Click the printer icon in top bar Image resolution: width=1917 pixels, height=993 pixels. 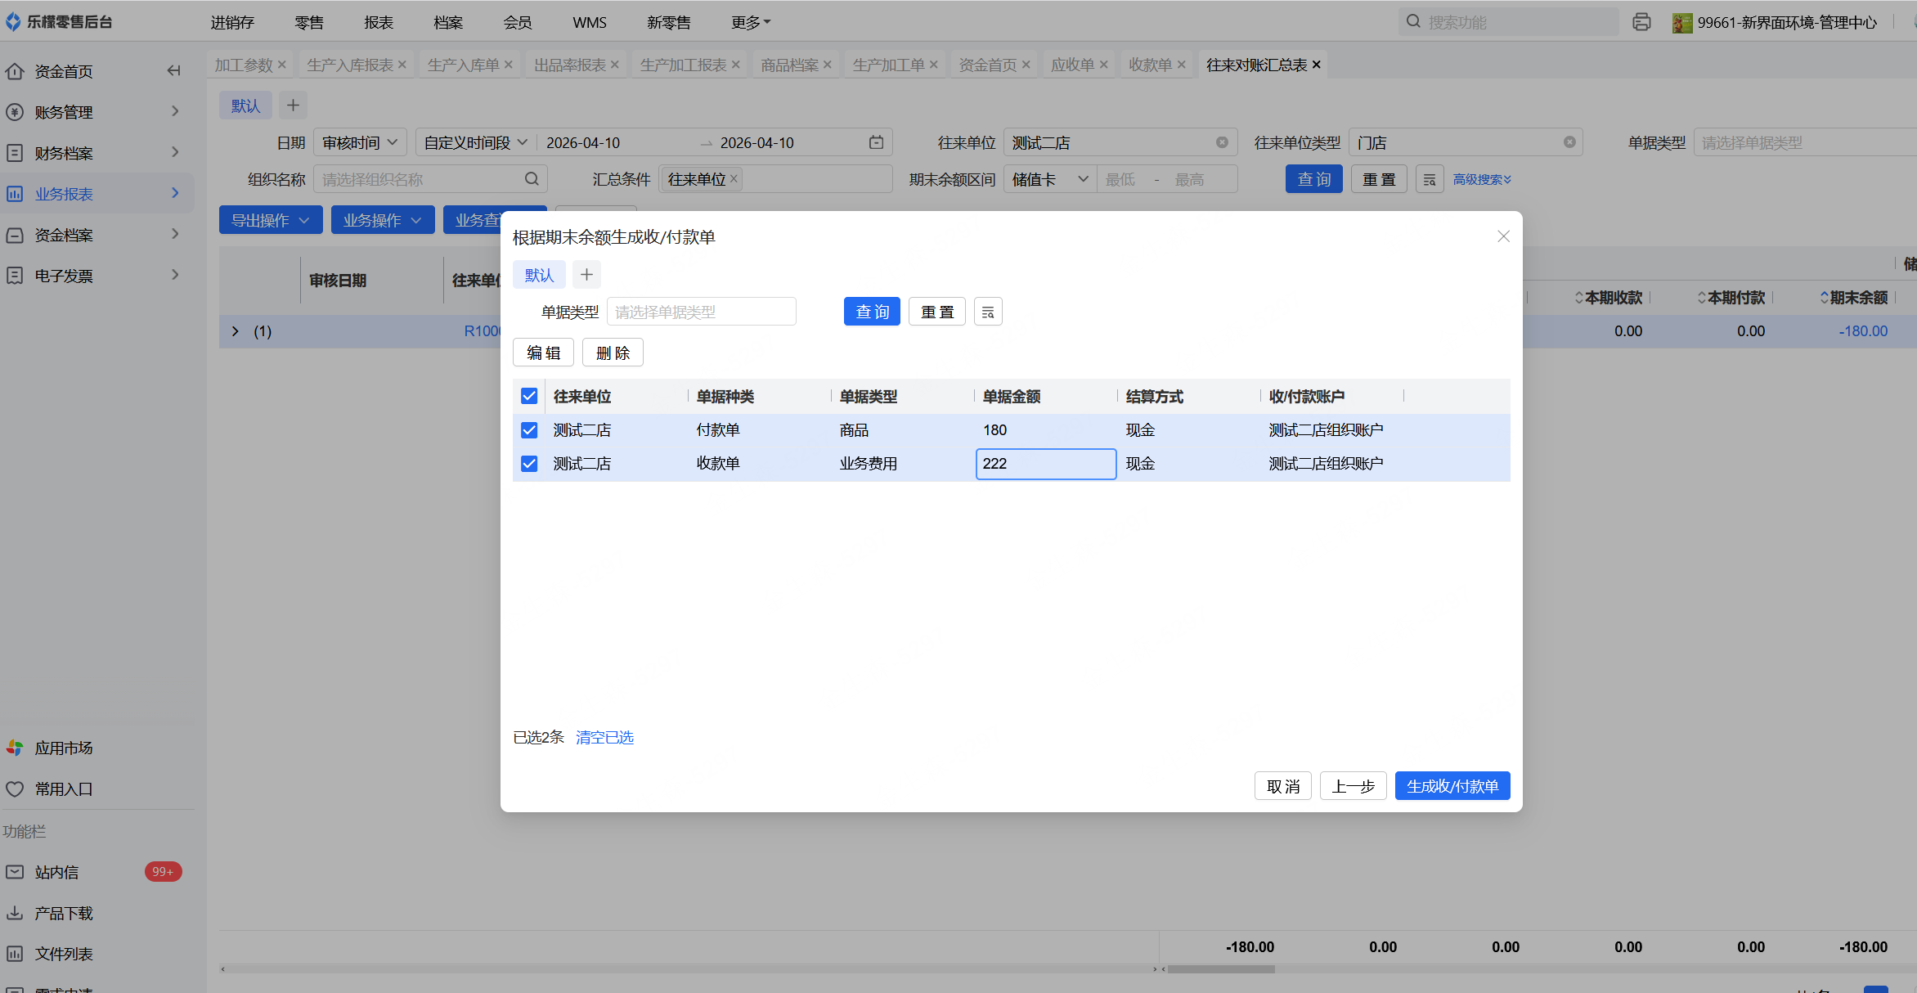[1641, 22]
